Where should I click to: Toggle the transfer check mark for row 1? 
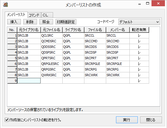[x=139, y=35]
